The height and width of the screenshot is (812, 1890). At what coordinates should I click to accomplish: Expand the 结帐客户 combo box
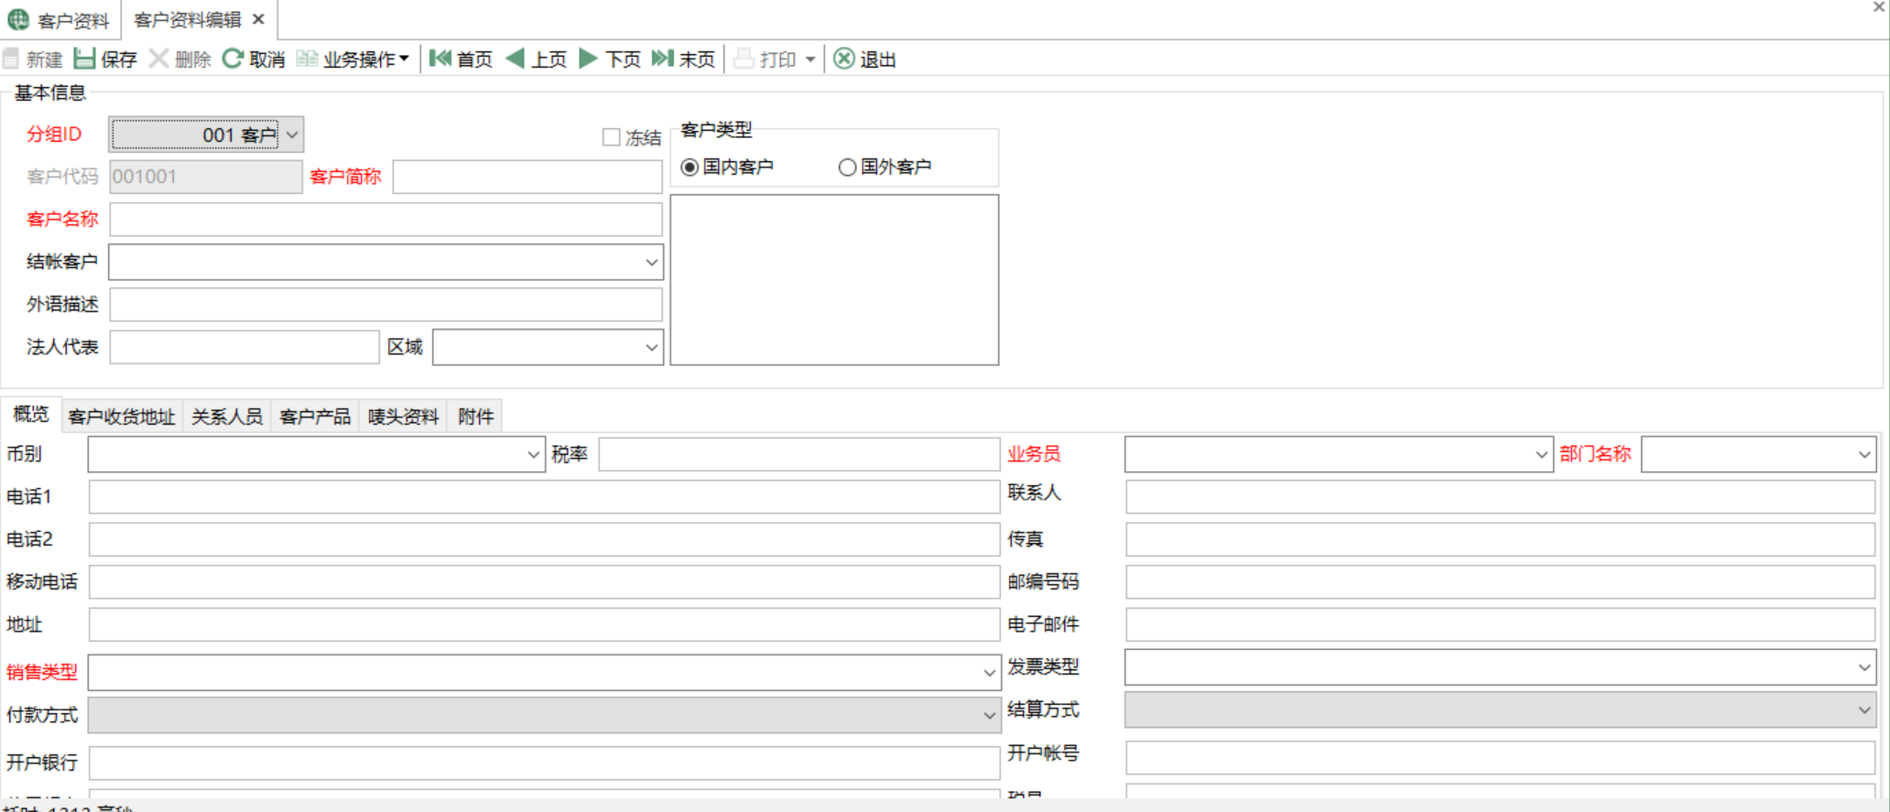pos(651,263)
